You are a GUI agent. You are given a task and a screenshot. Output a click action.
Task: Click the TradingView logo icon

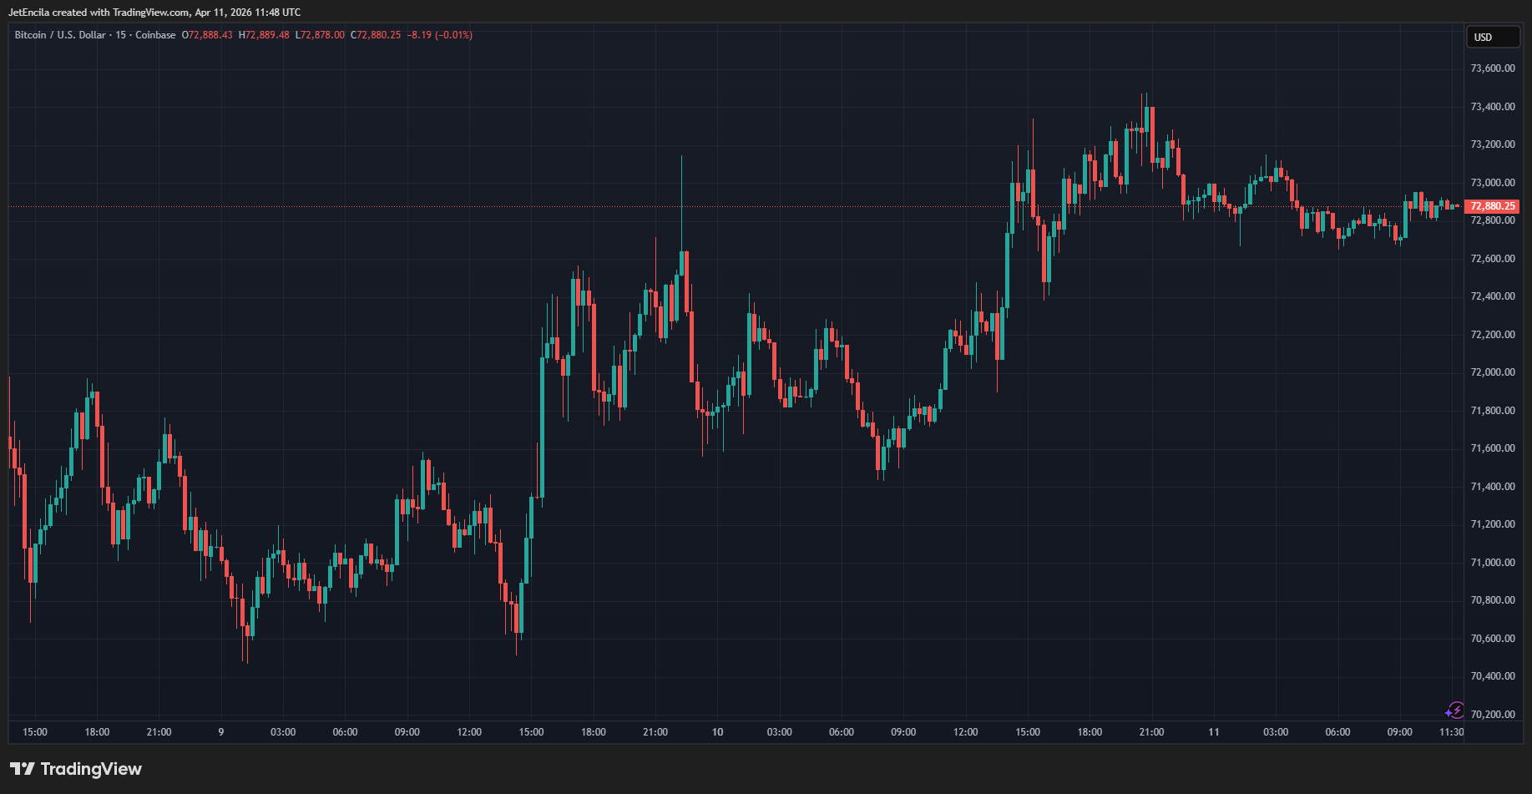point(23,769)
